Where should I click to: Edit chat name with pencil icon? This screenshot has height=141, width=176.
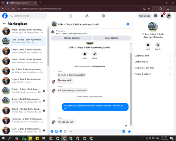coord(95,54)
